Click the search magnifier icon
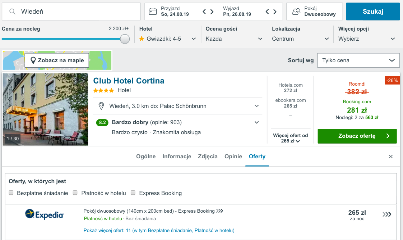 tap(12, 11)
